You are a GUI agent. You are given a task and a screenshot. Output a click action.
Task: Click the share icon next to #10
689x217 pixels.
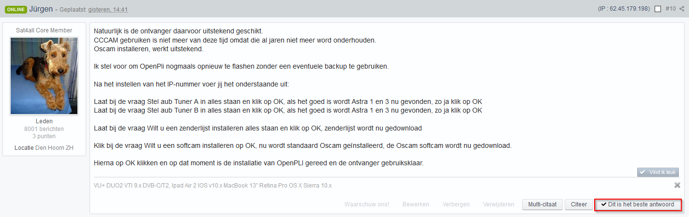tap(682, 9)
